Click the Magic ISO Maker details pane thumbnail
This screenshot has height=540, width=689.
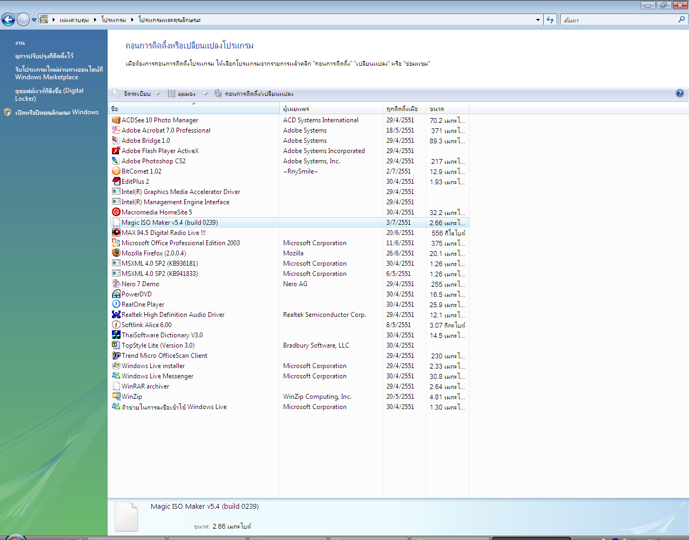click(126, 517)
